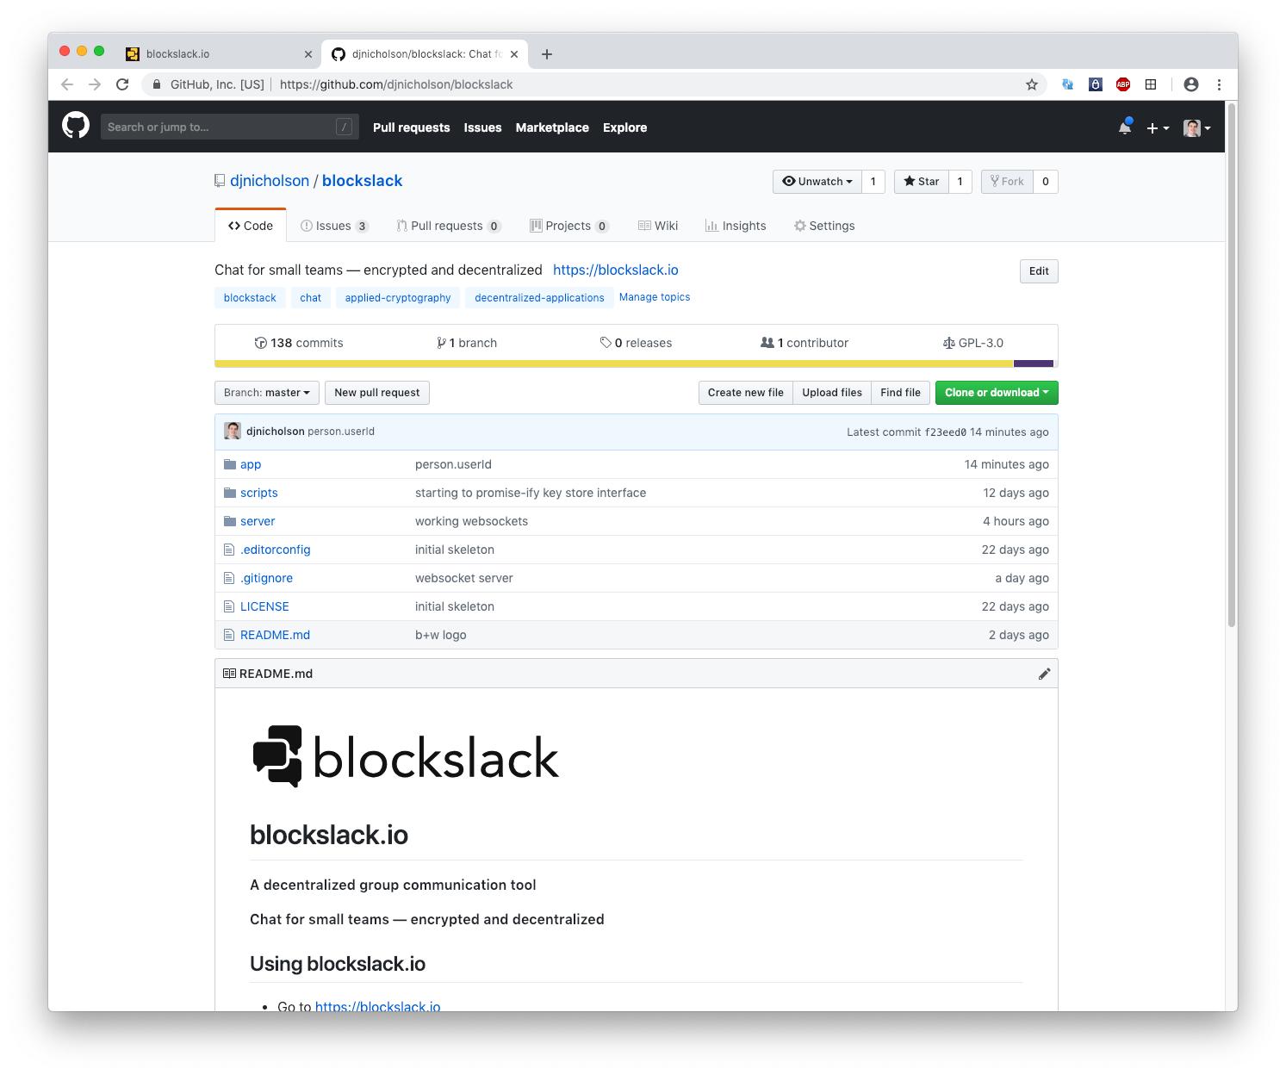The height and width of the screenshot is (1075, 1286).
Task: Reload the page with the refresh icon
Action: [122, 84]
